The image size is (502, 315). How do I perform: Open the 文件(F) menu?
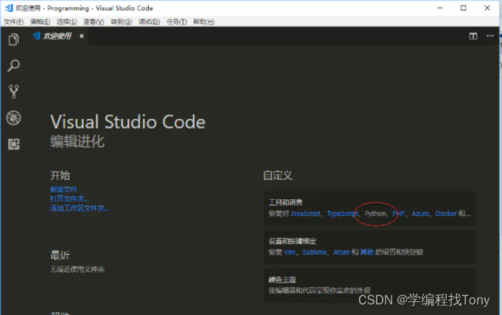[14, 21]
